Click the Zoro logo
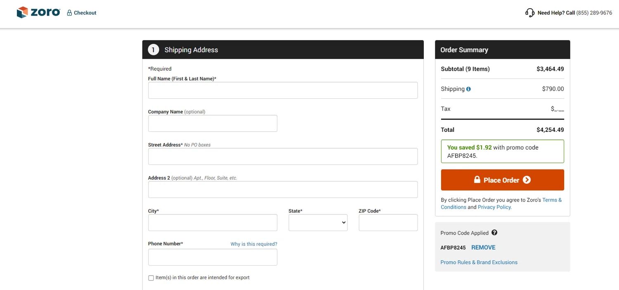619x290 pixels. click(38, 12)
